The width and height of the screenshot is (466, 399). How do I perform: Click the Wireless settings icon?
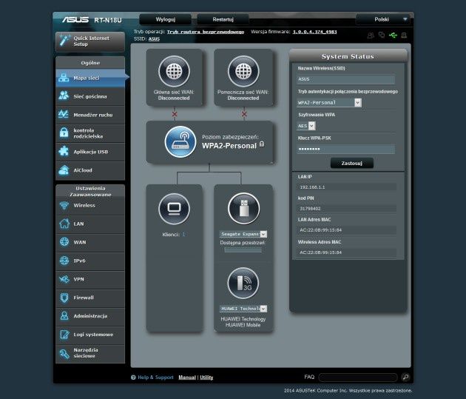64,205
